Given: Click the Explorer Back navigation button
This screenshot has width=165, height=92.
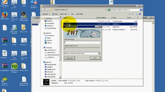Looking at the screenshot, I should [43, 10].
